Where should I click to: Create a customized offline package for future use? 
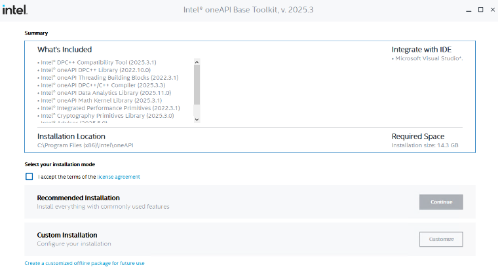click(85, 263)
